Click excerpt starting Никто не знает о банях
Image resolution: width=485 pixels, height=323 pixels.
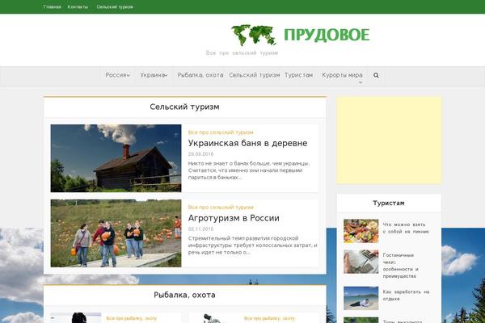(249, 170)
